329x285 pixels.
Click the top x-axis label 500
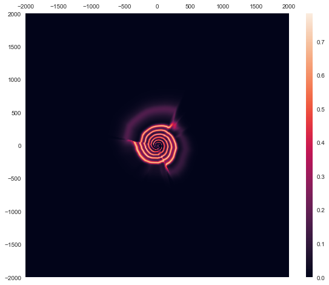tap(190, 7)
